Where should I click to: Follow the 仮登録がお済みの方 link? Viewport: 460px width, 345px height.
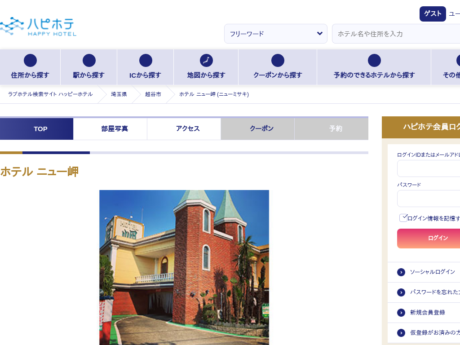point(435,332)
